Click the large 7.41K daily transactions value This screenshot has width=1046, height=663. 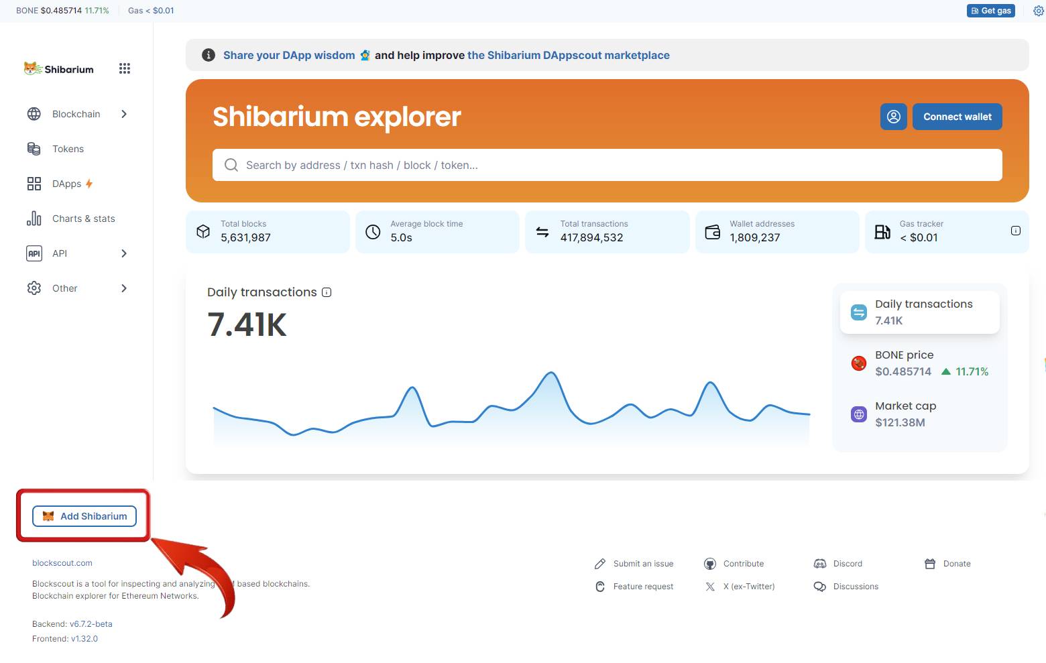(247, 324)
